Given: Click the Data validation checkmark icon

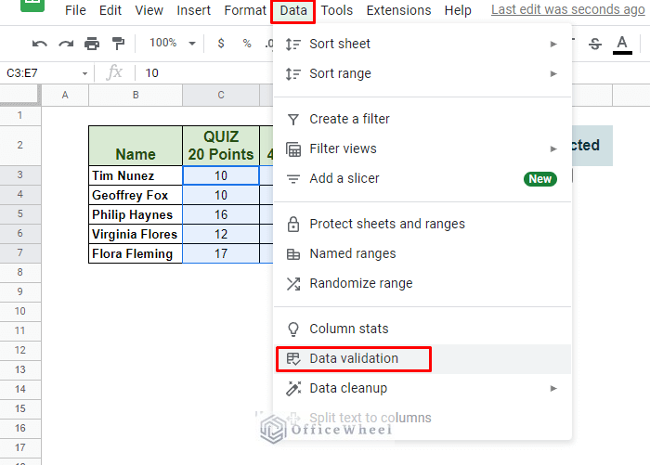Looking at the screenshot, I should (293, 359).
